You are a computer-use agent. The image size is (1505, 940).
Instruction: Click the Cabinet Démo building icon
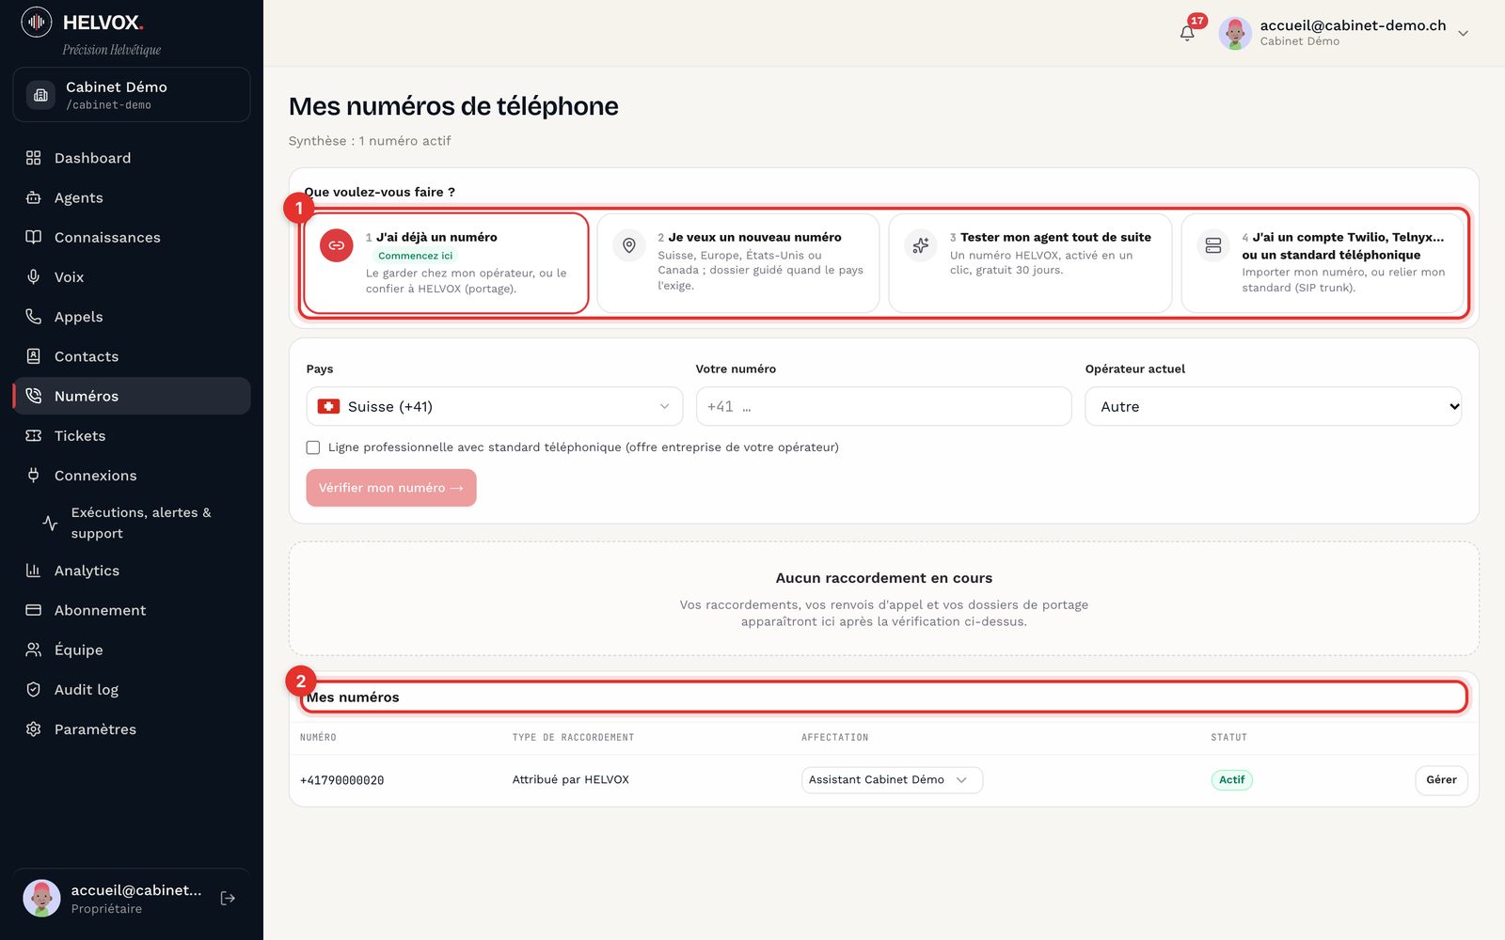[40, 95]
